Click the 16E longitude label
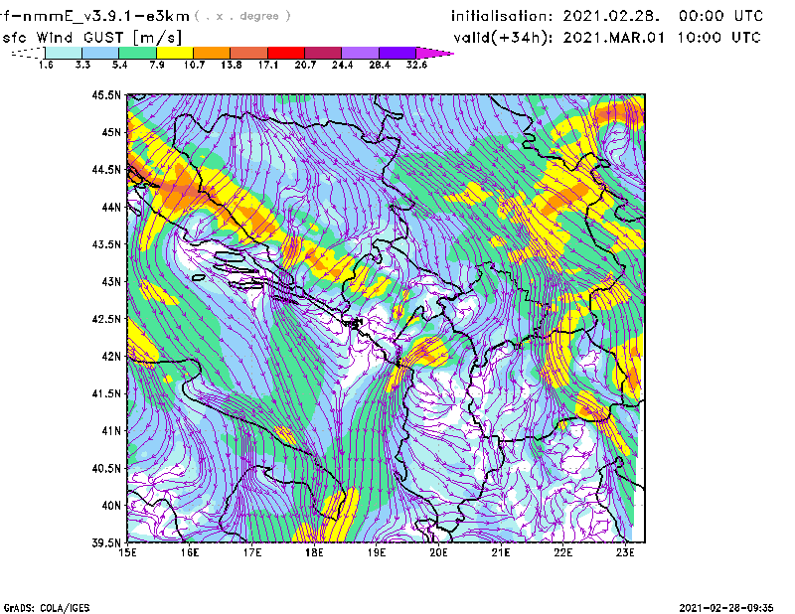795x614 pixels. [190, 552]
